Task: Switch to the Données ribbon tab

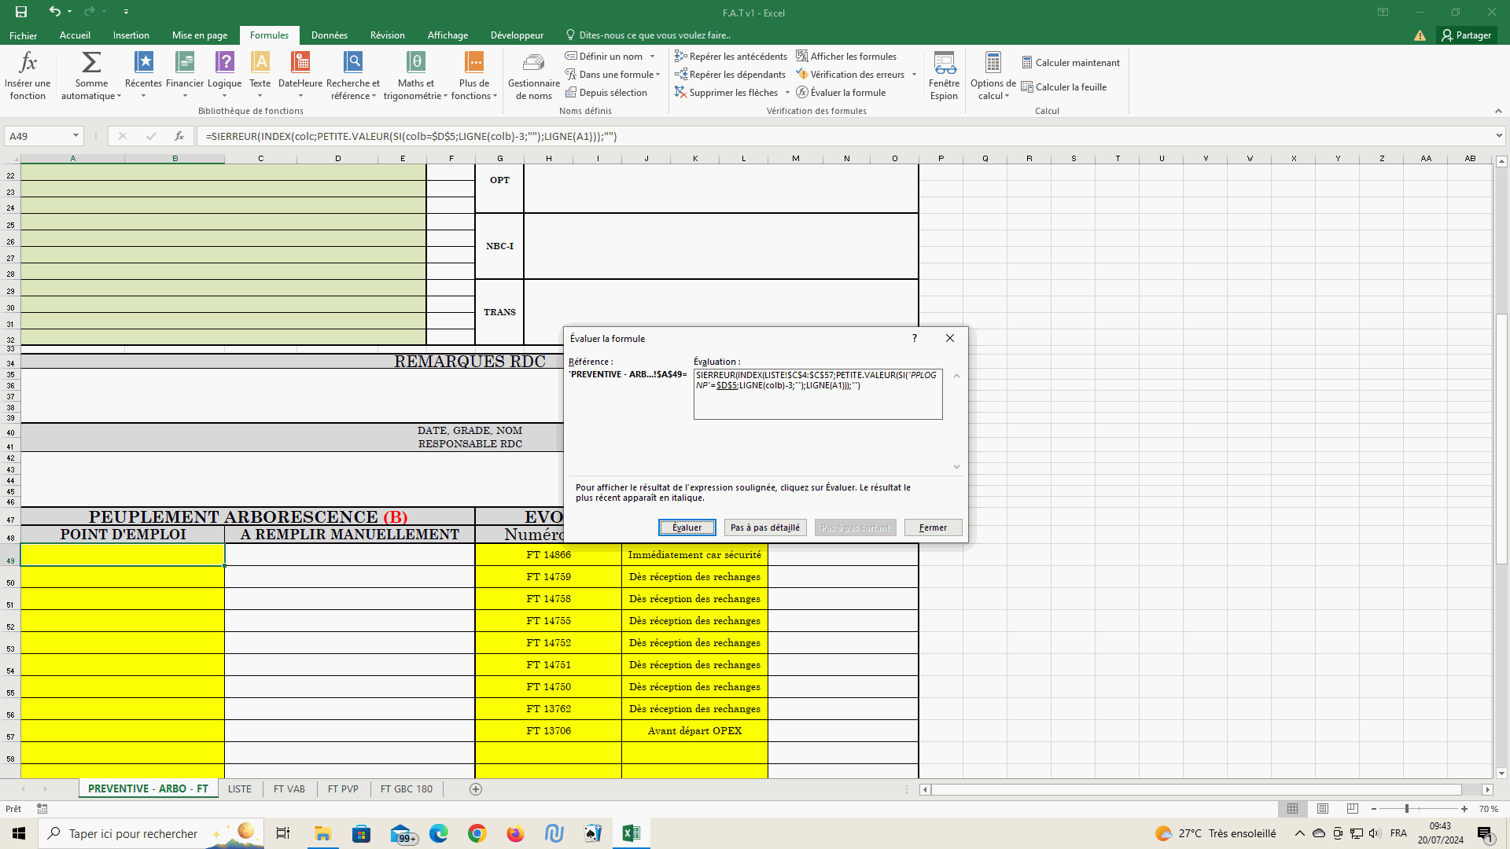Action: [329, 35]
